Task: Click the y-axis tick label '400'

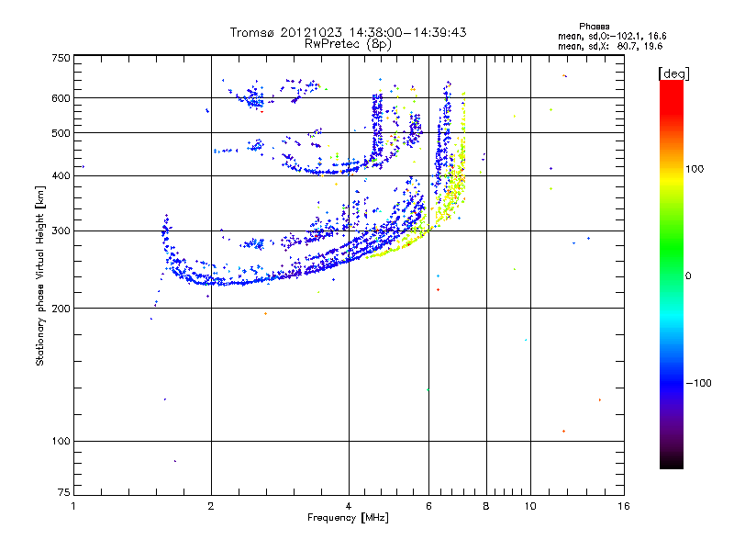Action: [61, 175]
